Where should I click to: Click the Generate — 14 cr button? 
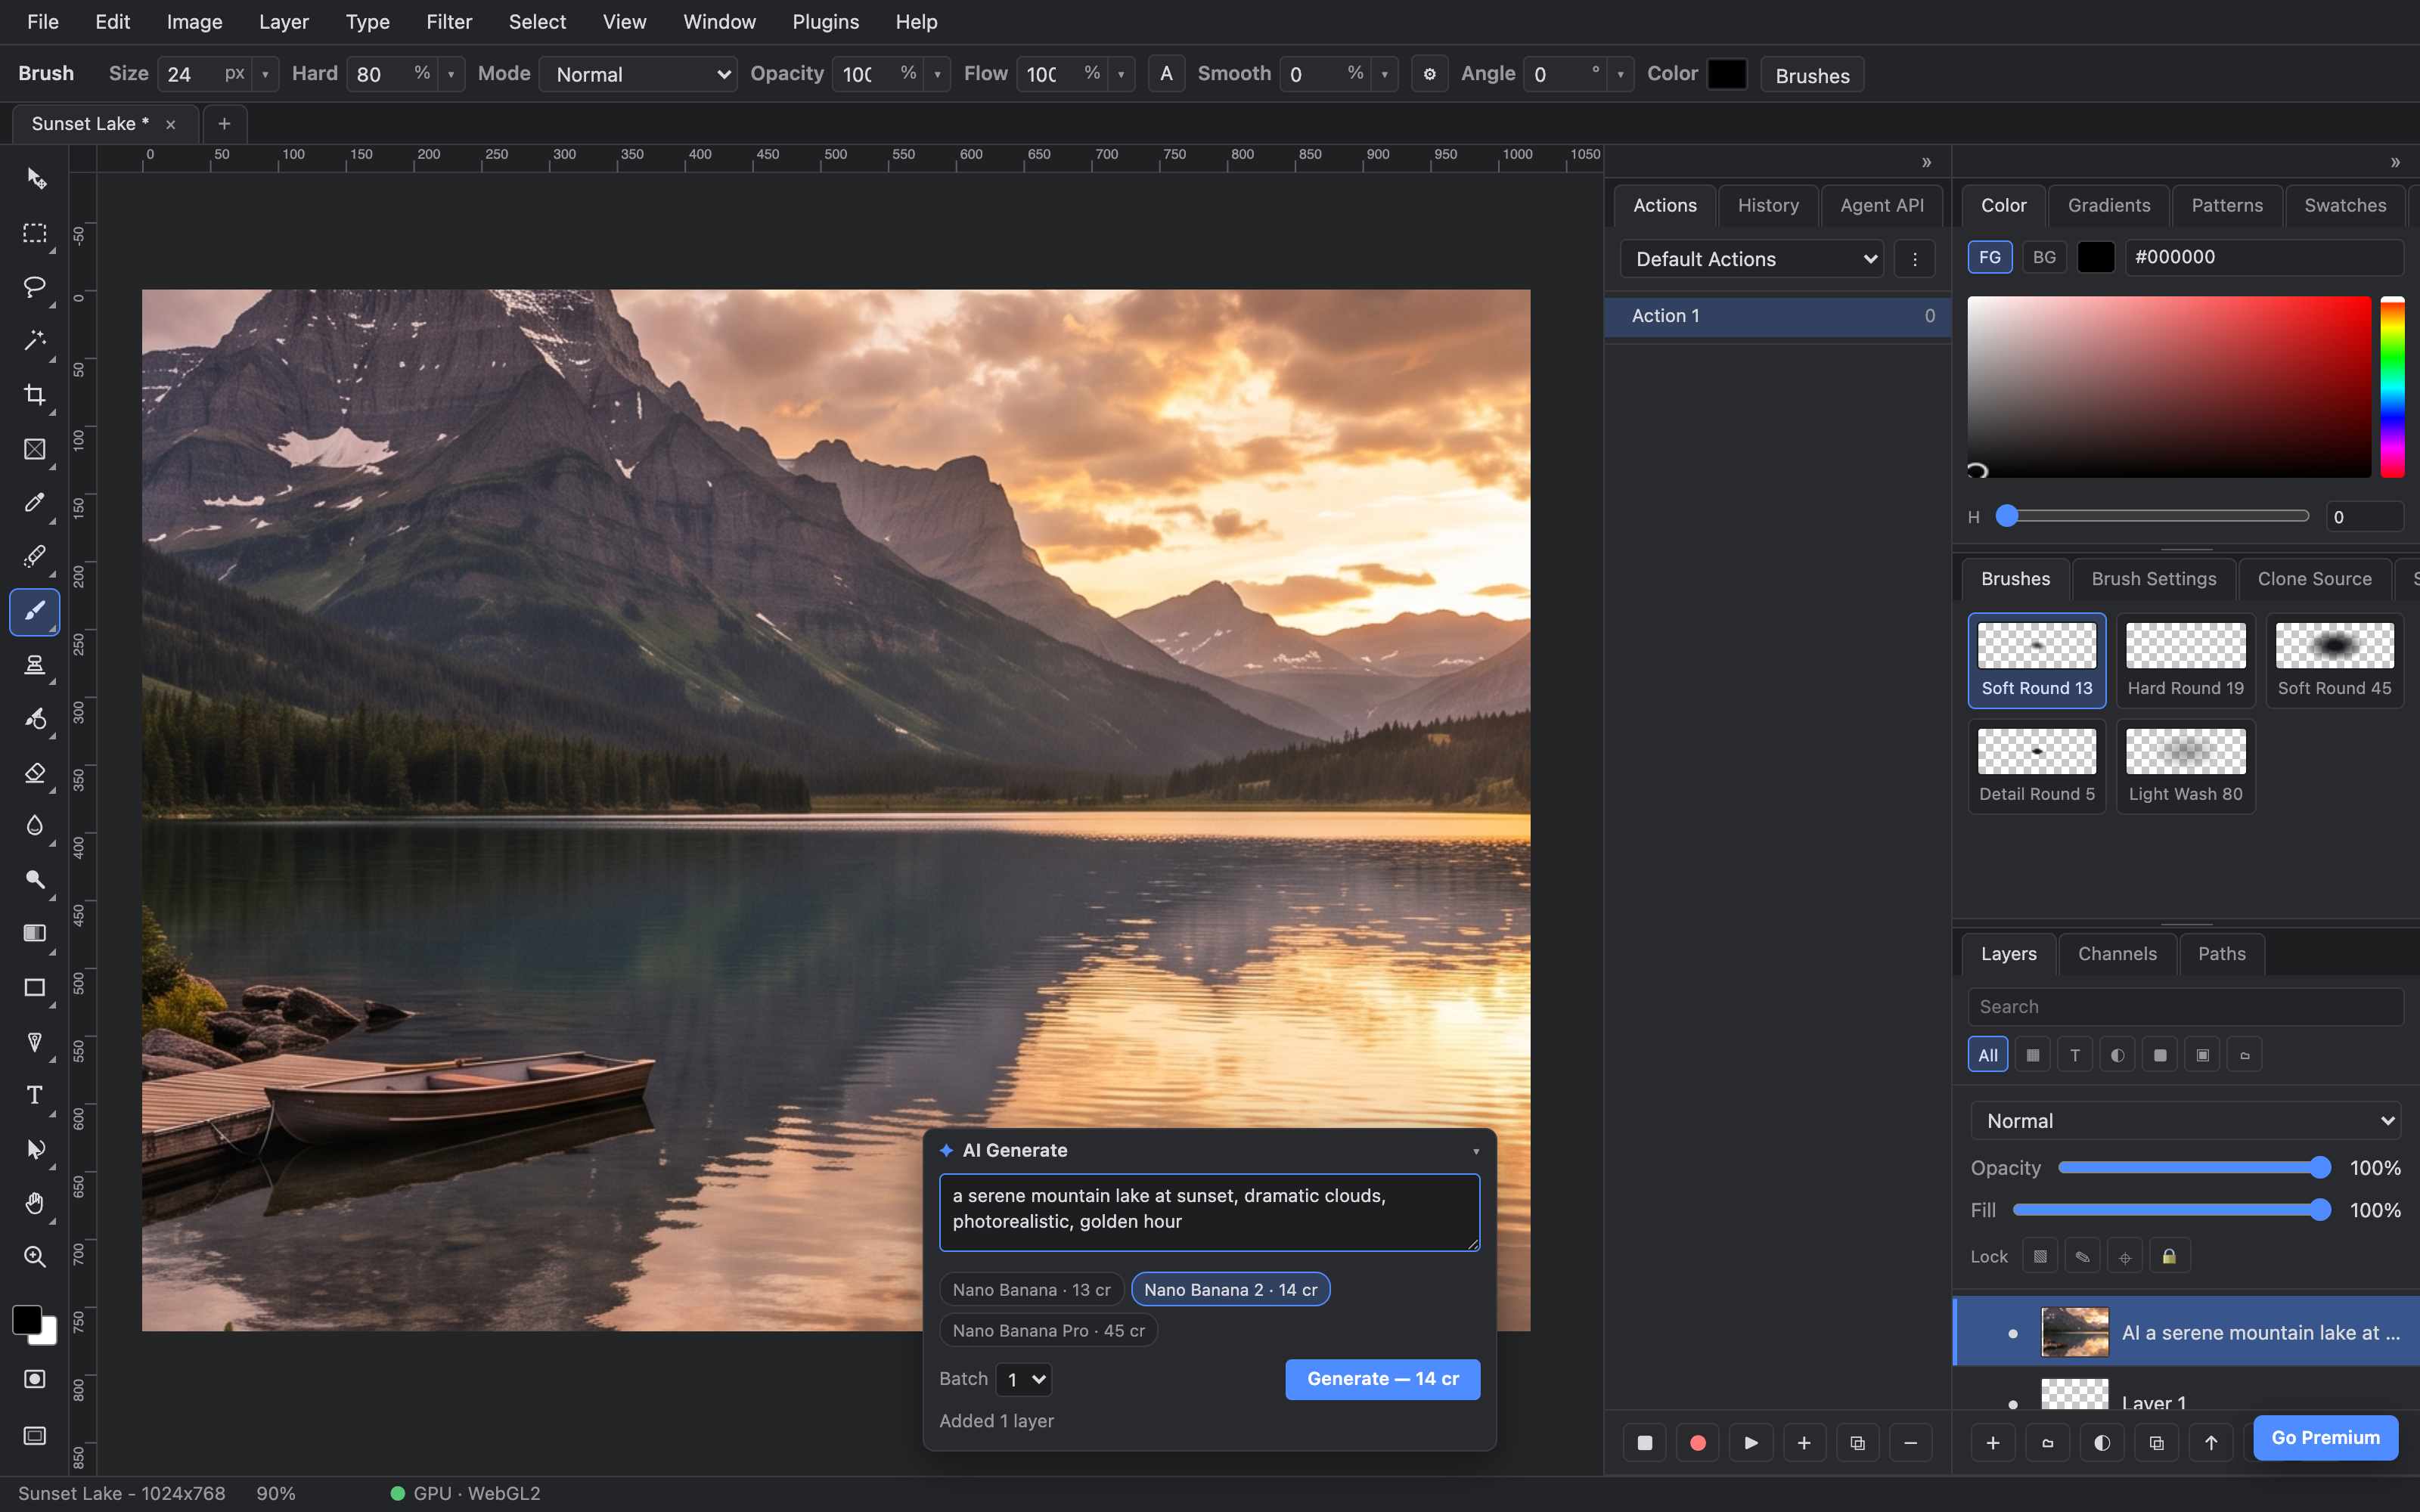point(1382,1379)
